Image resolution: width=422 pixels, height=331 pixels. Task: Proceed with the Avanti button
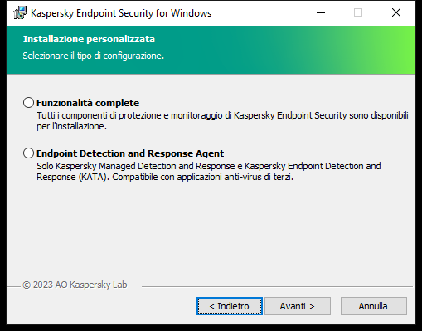298,306
